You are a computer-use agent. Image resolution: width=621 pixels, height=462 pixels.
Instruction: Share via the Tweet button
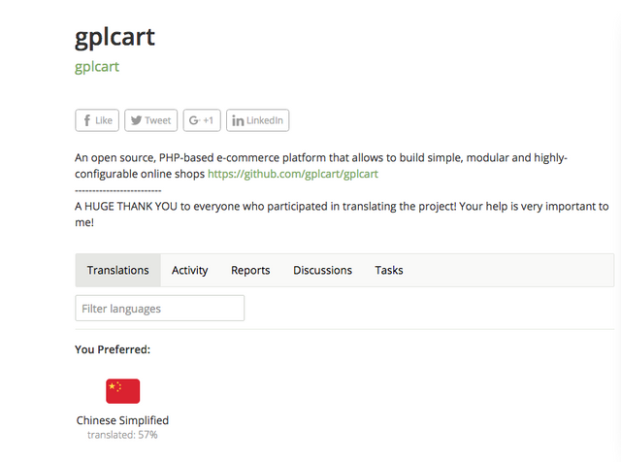click(x=150, y=120)
